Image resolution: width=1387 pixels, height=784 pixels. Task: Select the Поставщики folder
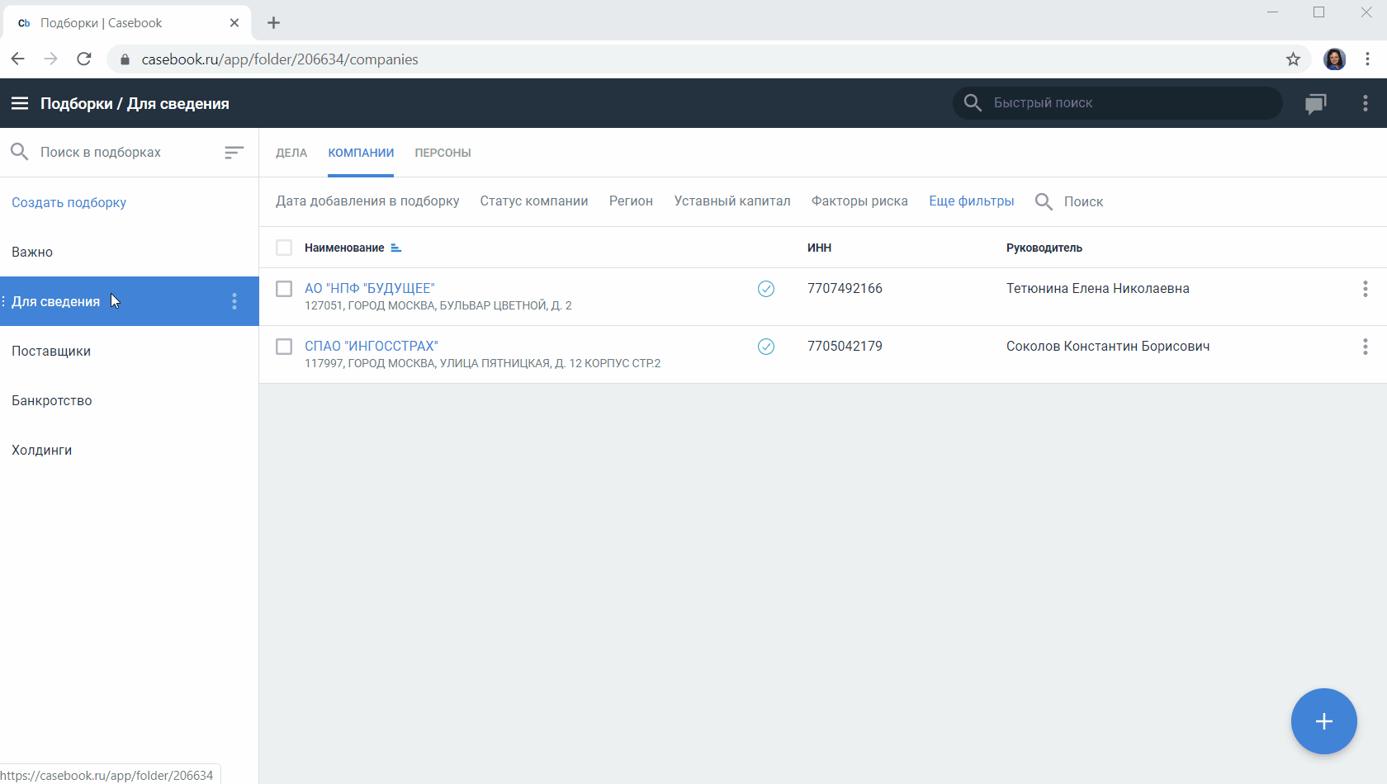(x=129, y=351)
